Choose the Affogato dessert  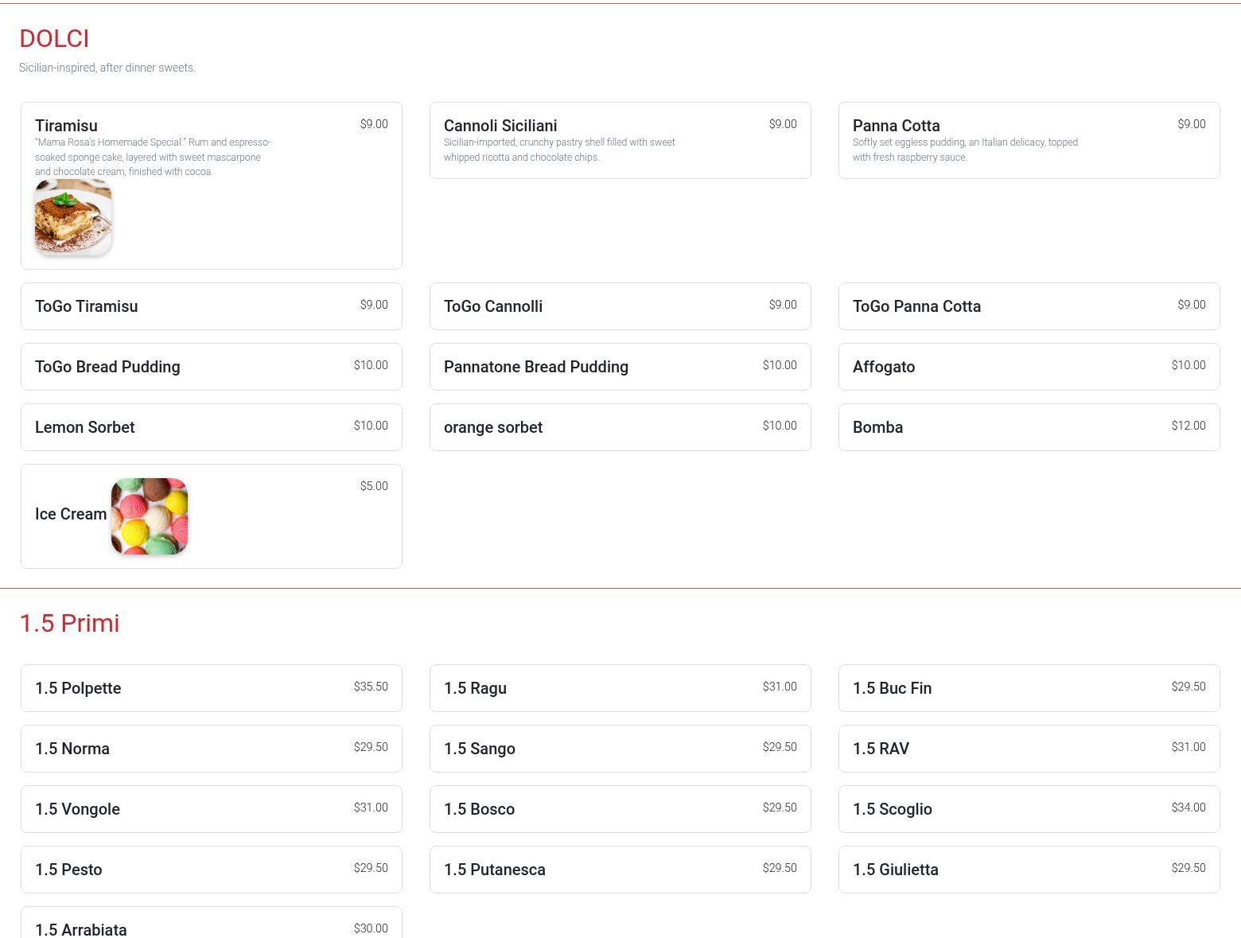[1029, 367]
